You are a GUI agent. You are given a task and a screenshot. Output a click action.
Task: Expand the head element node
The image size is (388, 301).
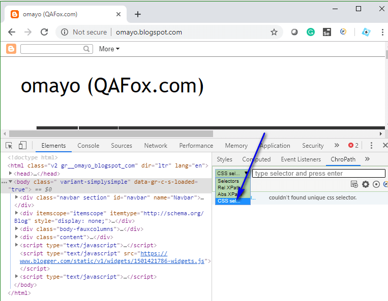[x=10, y=173]
